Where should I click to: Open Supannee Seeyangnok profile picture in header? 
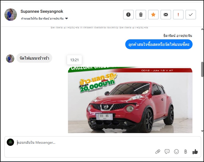click(x=11, y=15)
